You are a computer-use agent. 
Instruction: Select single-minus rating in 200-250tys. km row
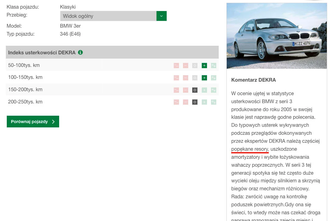click(186, 102)
